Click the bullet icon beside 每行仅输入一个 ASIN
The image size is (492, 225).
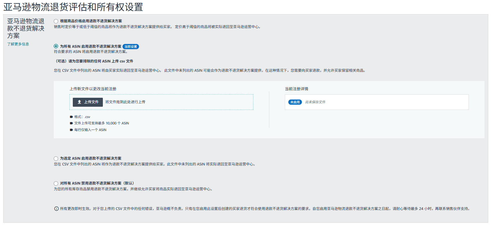tap(71, 130)
